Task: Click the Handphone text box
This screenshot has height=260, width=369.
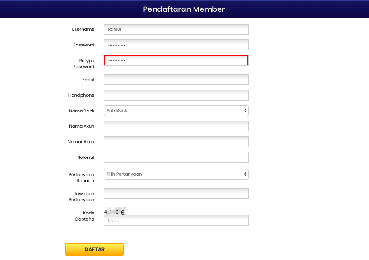Action: [176, 95]
